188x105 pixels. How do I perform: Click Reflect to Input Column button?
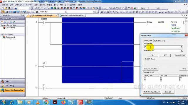[152, 92]
